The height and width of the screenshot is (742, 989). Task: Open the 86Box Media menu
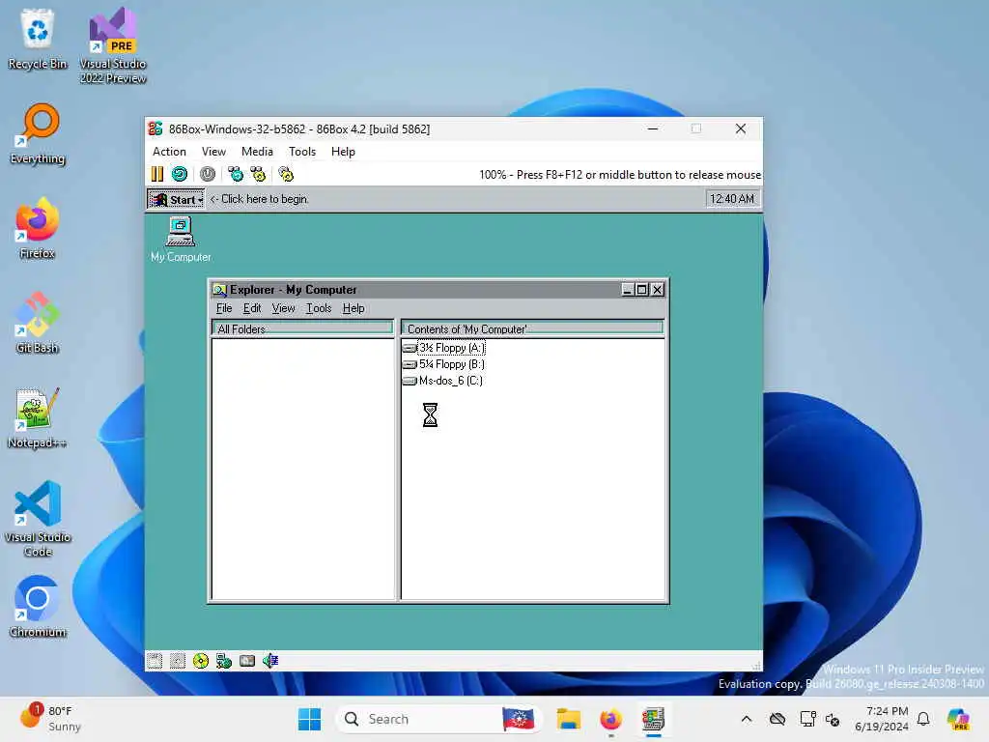coord(257,152)
